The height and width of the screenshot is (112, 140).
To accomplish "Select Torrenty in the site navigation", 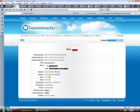I will tap(33, 18).
